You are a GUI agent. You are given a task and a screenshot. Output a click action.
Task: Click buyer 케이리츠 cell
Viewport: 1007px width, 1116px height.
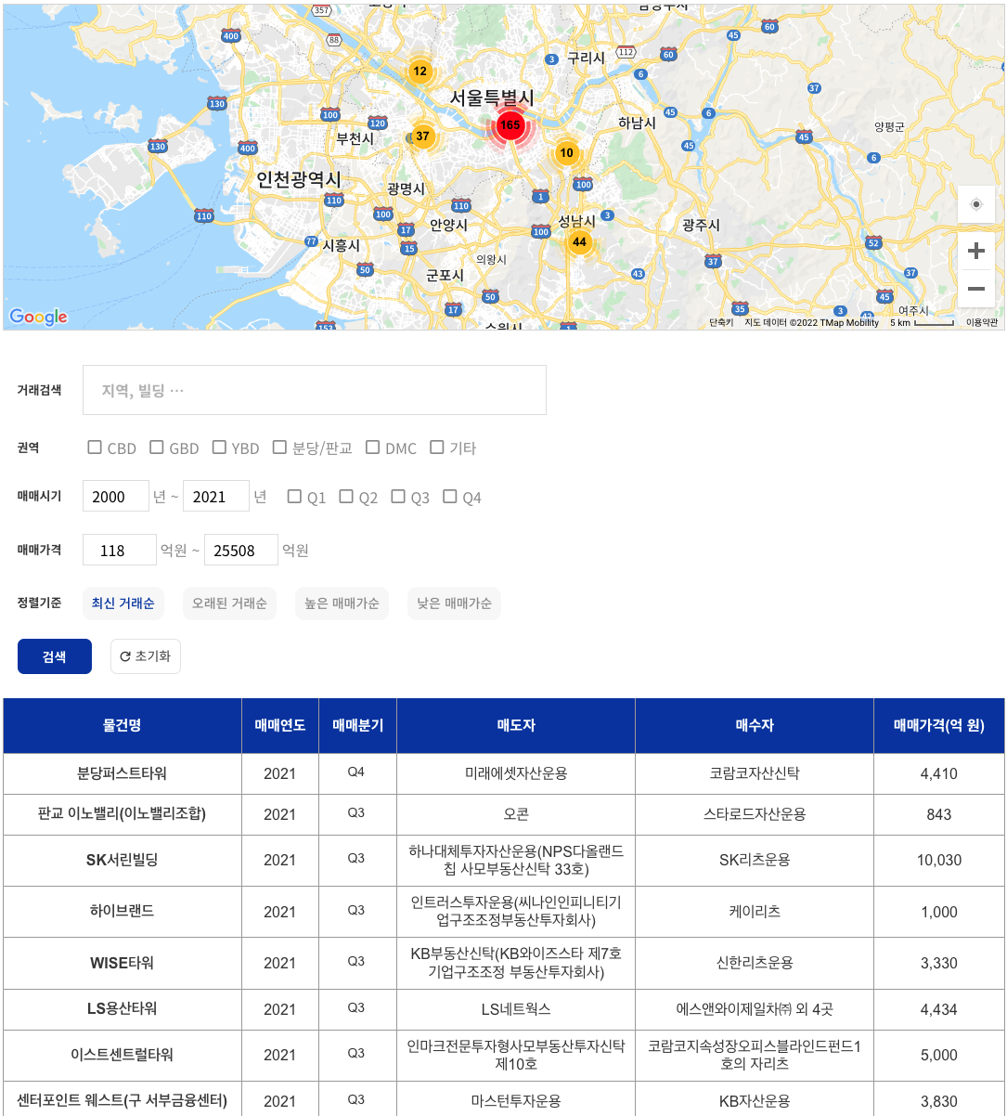coord(755,911)
